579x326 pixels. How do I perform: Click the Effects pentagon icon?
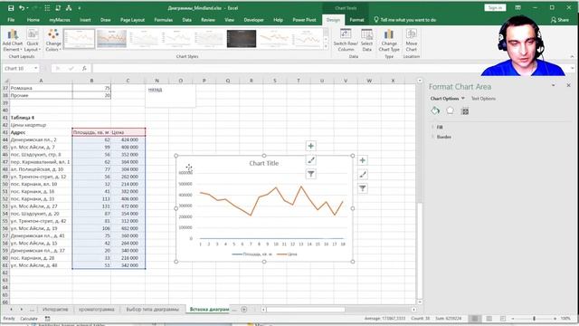click(x=450, y=110)
